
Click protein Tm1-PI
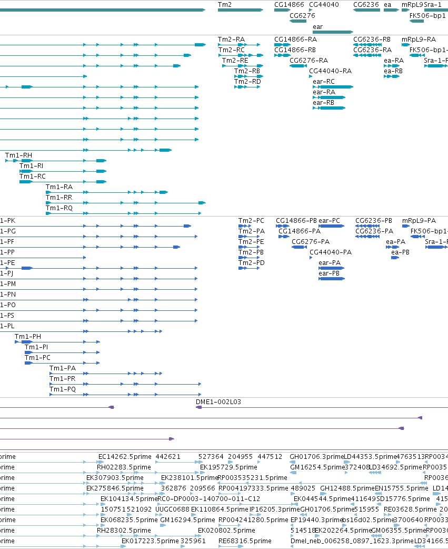point(62,352)
